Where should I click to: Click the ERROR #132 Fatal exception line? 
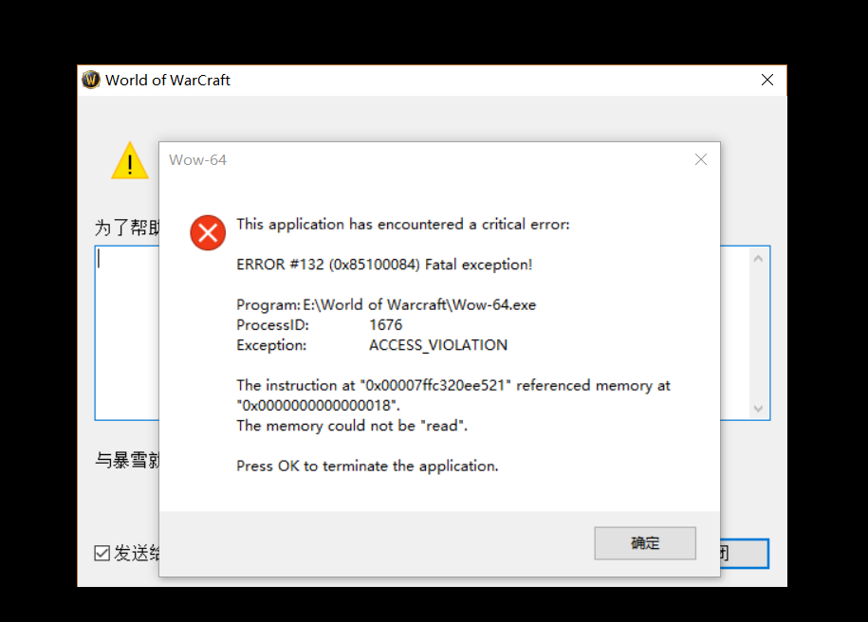[x=384, y=265]
